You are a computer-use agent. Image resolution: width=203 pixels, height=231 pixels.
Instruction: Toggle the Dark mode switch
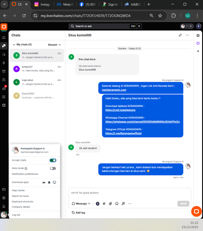point(53,168)
